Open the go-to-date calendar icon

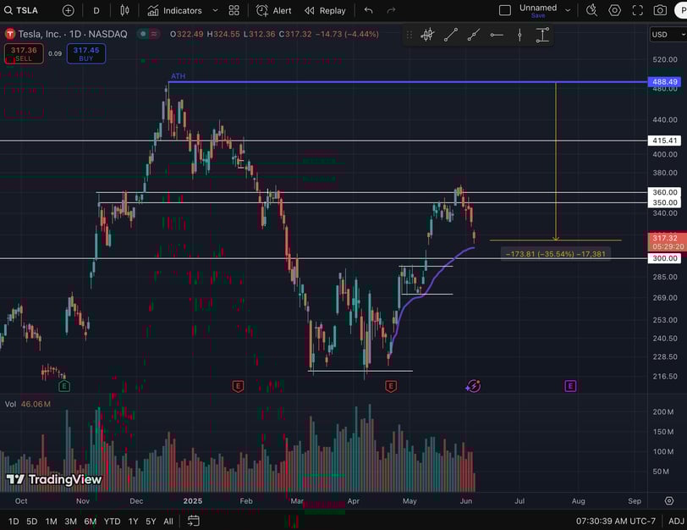pos(193,521)
